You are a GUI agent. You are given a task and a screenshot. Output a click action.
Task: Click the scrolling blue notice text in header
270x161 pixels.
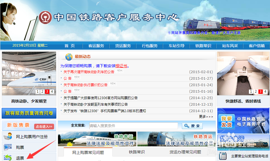point(204,33)
